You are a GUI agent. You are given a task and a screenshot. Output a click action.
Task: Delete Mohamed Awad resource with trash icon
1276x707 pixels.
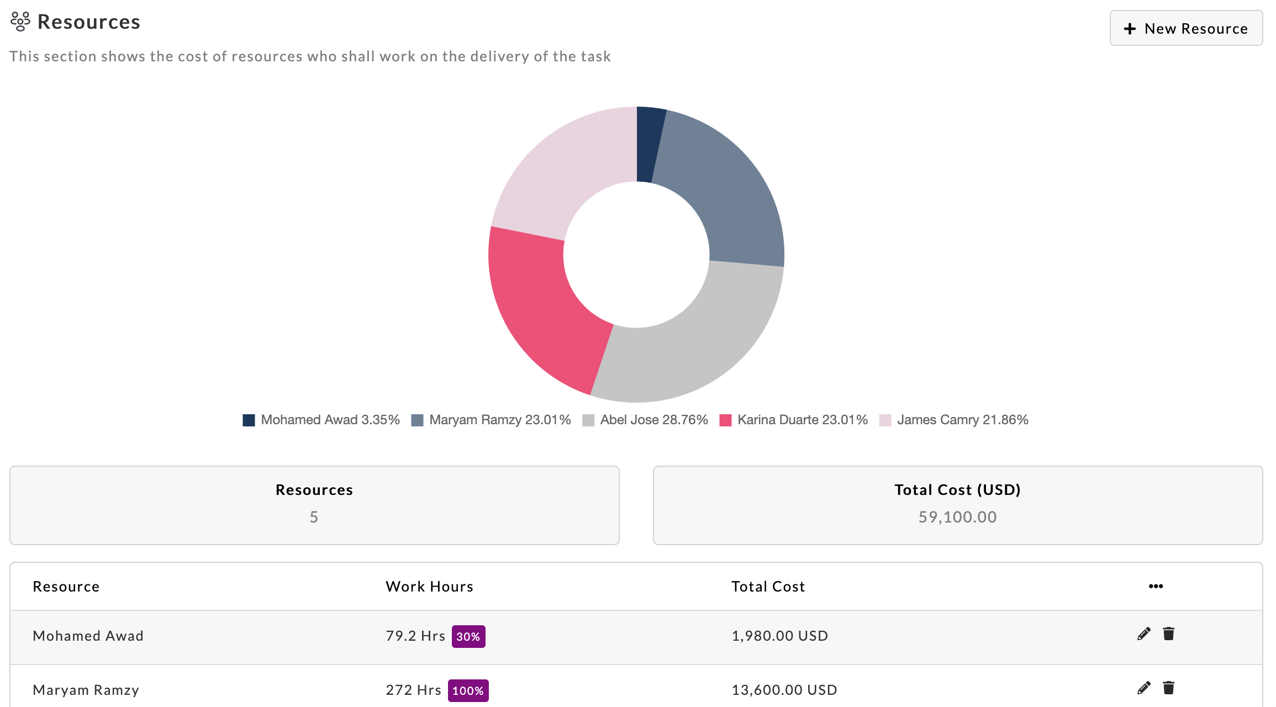[x=1168, y=634]
